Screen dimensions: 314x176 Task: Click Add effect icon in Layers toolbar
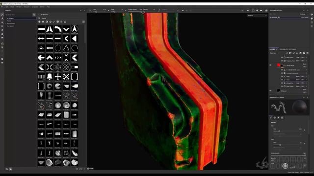pos(287,53)
